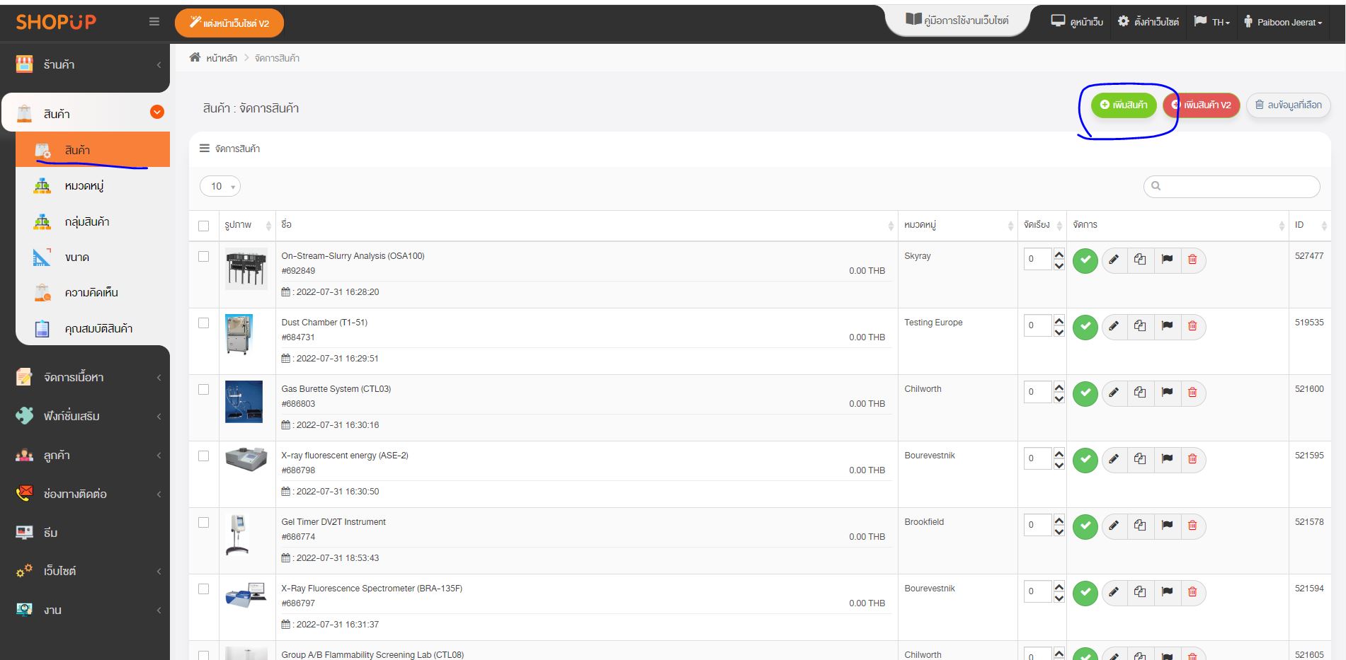Select the Gel Timer DV2T Instrument checkbox
The width and height of the screenshot is (1346, 660).
204,523
